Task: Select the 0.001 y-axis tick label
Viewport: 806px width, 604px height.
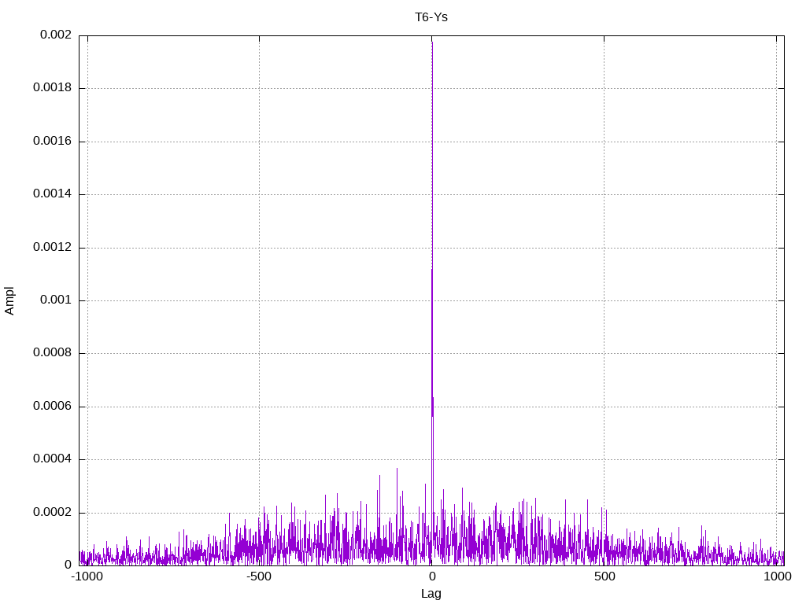Action: coord(56,300)
